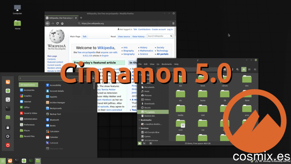Open the run folder
This screenshot has height=164, width=291.
[203, 125]
